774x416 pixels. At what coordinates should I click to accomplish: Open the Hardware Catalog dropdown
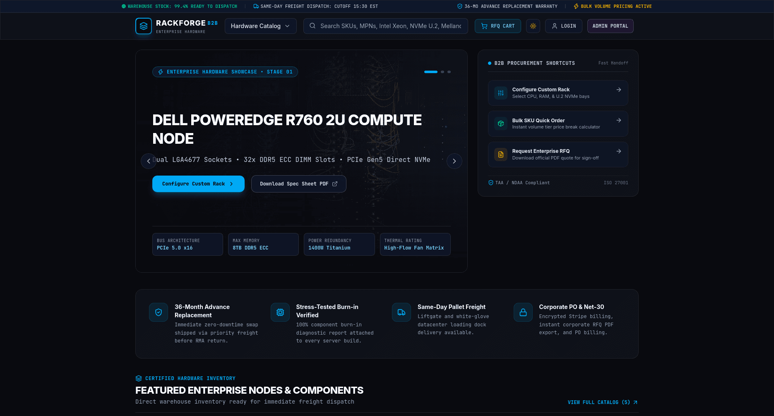tap(261, 26)
